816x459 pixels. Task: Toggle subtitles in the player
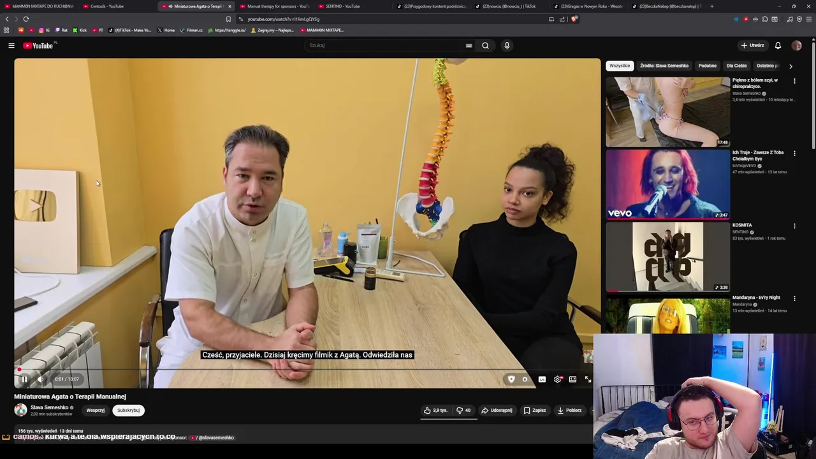(542, 379)
